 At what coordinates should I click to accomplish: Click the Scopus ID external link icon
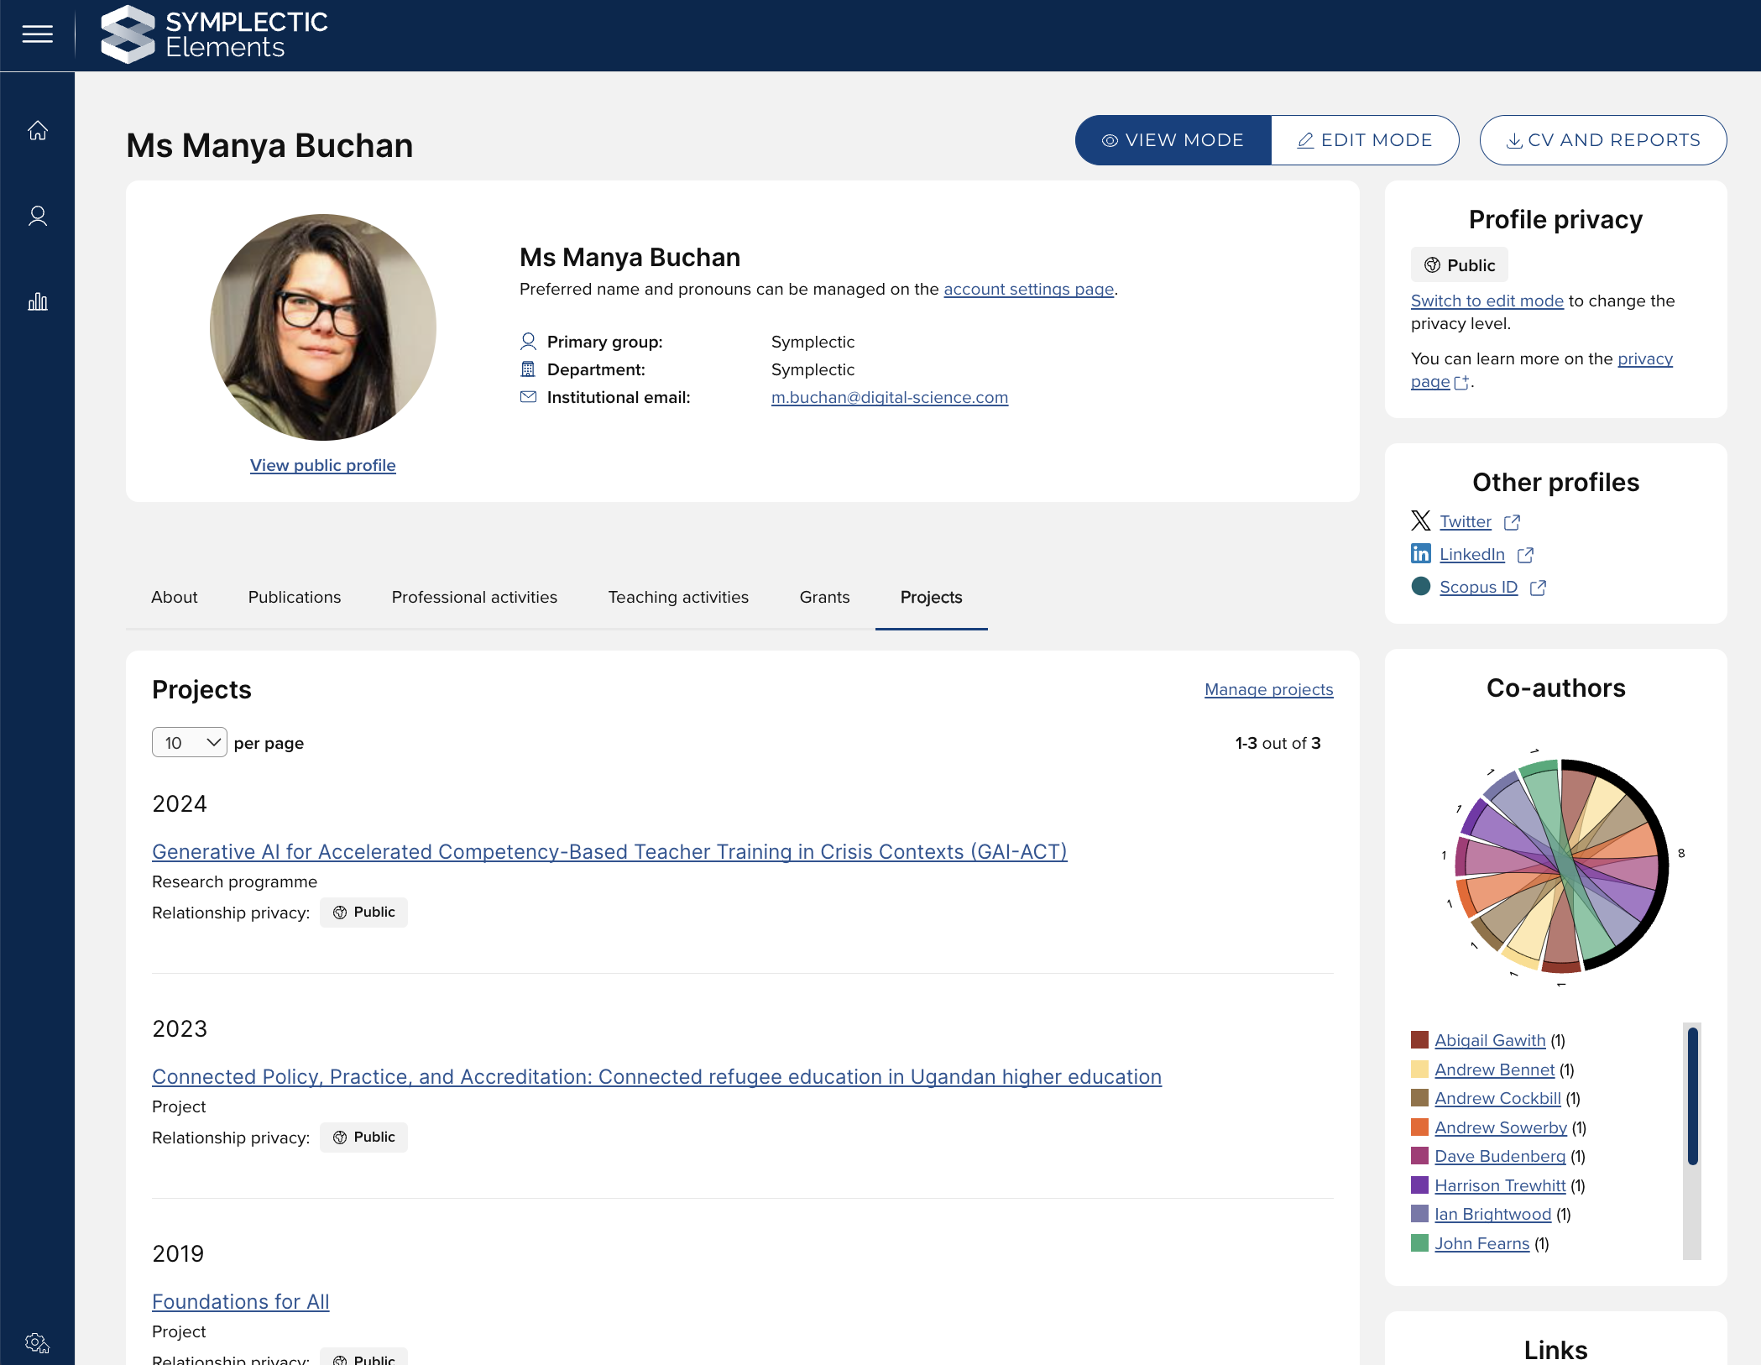point(1538,588)
